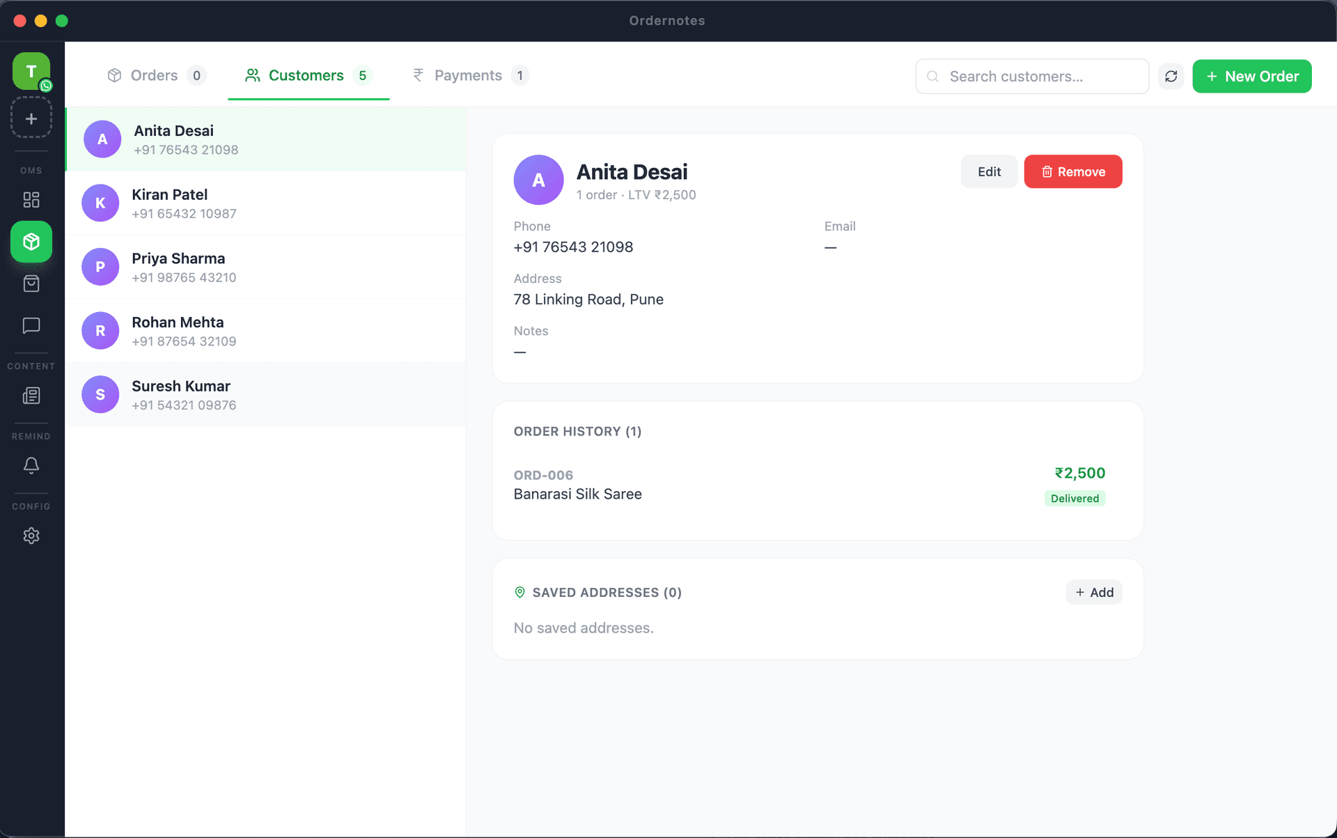The height and width of the screenshot is (838, 1337).
Task: Click Add under Saved Addresses
Action: tap(1093, 592)
